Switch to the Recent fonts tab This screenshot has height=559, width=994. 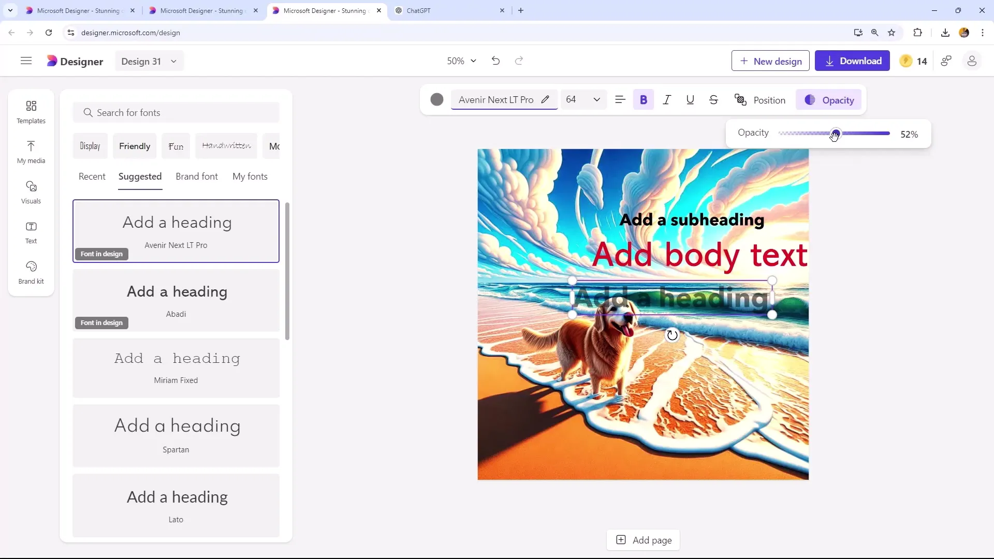coord(92,176)
